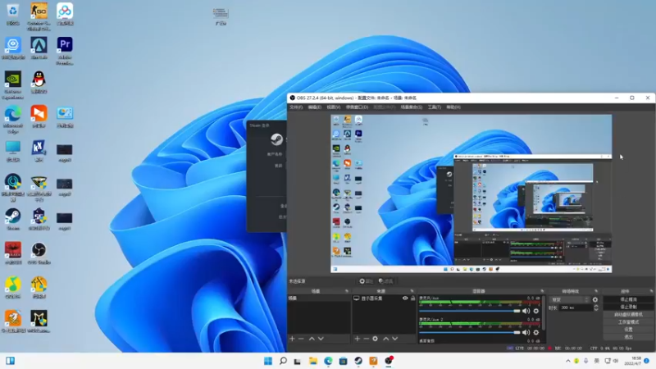Viewport: 656px width, 369px height.
Task: Select the 显示器采集 source row
Action: [384, 298]
